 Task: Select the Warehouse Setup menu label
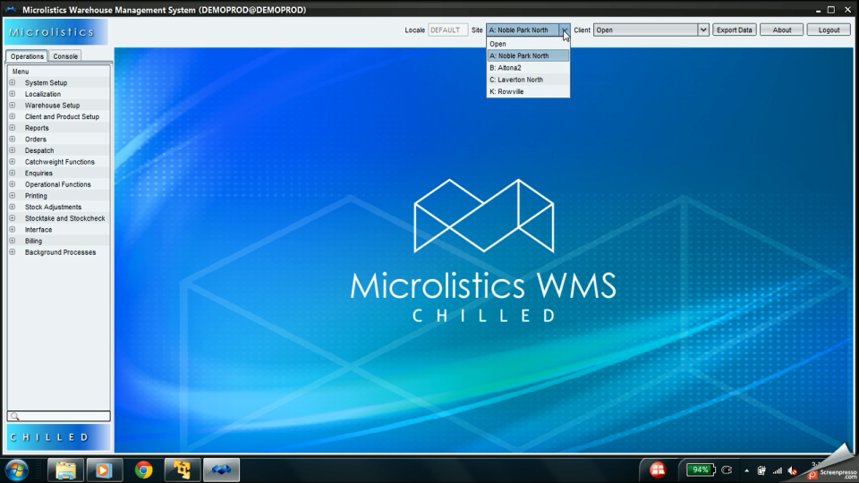pyautogui.click(x=52, y=106)
